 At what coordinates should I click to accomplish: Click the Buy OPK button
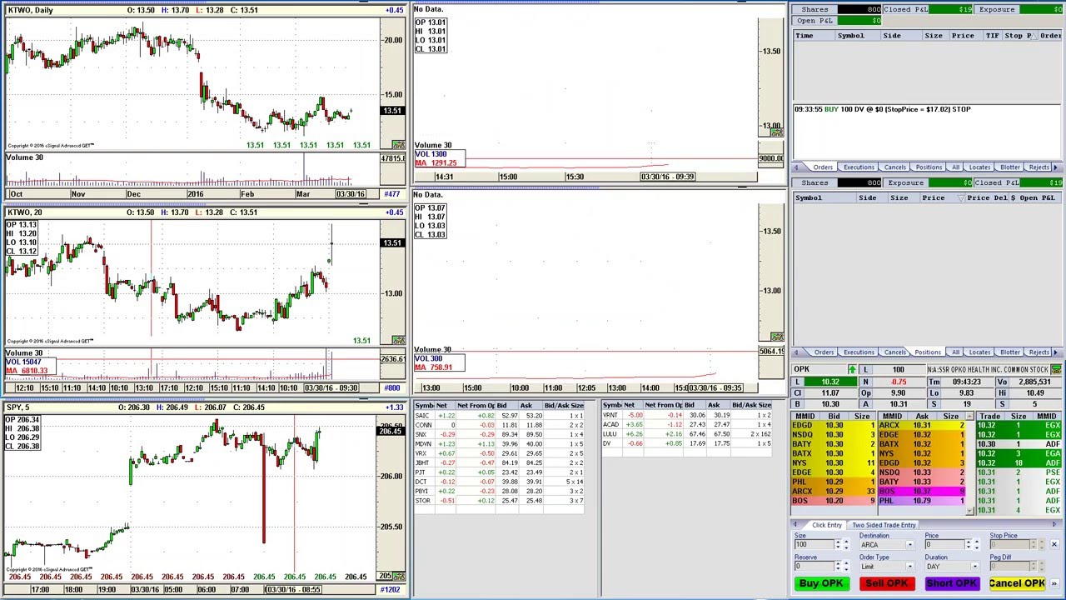pos(821,583)
